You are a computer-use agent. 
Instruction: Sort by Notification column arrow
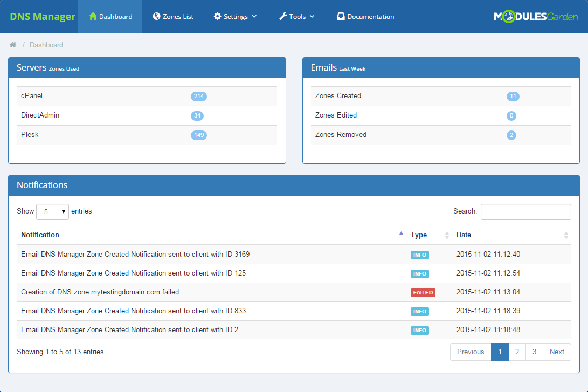[x=401, y=233]
